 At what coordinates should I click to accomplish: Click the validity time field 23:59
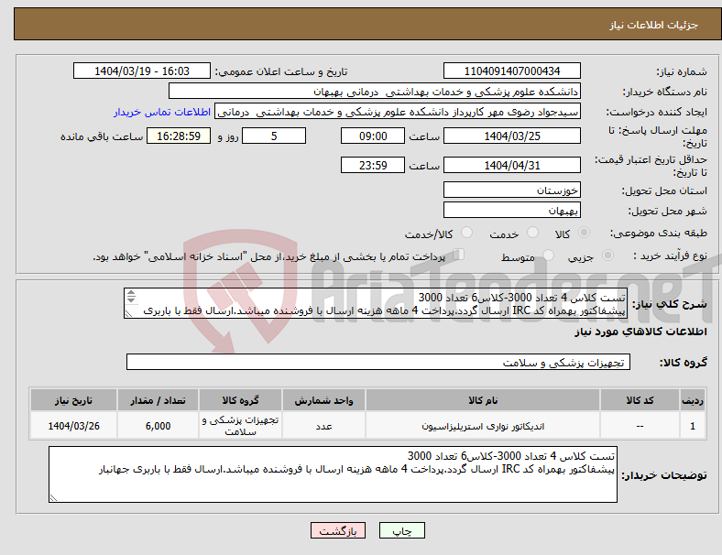[x=373, y=165]
